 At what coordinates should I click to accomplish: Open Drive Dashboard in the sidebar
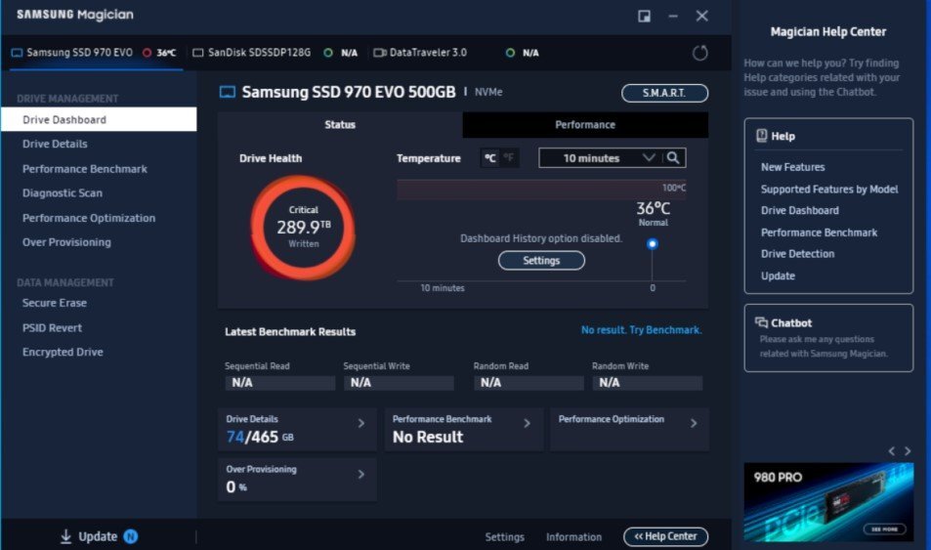[99, 119]
